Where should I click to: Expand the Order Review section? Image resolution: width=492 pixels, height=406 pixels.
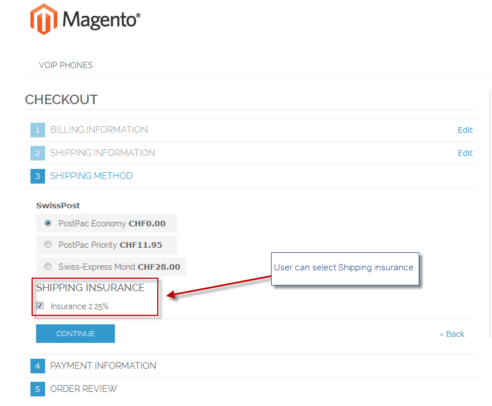pyautogui.click(x=83, y=389)
